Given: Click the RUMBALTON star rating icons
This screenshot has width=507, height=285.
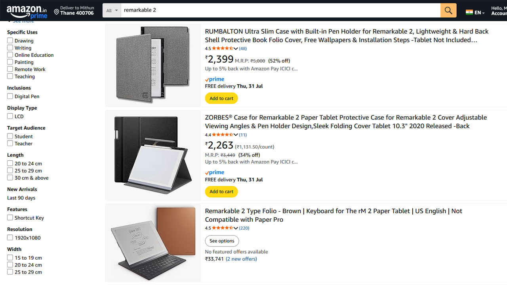Looking at the screenshot, I should pos(222,49).
